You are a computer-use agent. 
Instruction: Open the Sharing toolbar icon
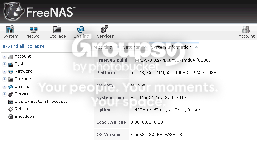pos(81,29)
